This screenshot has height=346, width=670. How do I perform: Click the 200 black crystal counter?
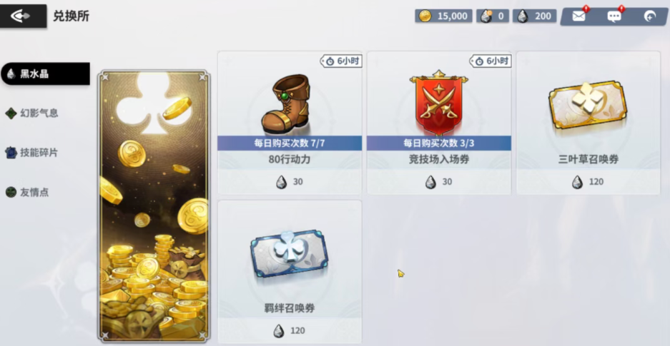[535, 16]
